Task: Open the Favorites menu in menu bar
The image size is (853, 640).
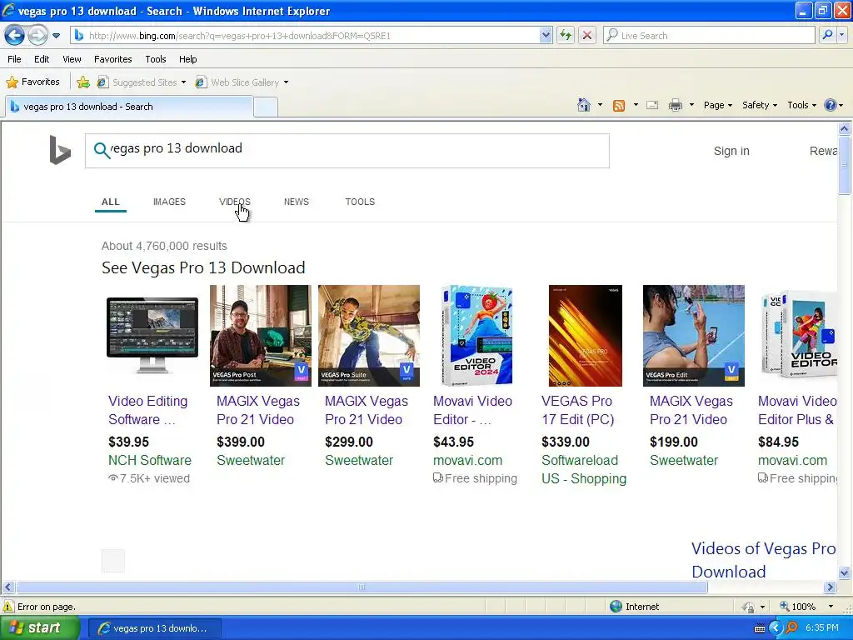Action: coord(112,59)
